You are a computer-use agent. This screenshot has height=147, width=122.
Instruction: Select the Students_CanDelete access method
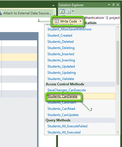tap(62, 96)
